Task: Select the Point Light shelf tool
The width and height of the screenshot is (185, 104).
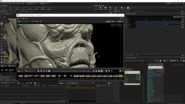Action: [x=100, y=8]
